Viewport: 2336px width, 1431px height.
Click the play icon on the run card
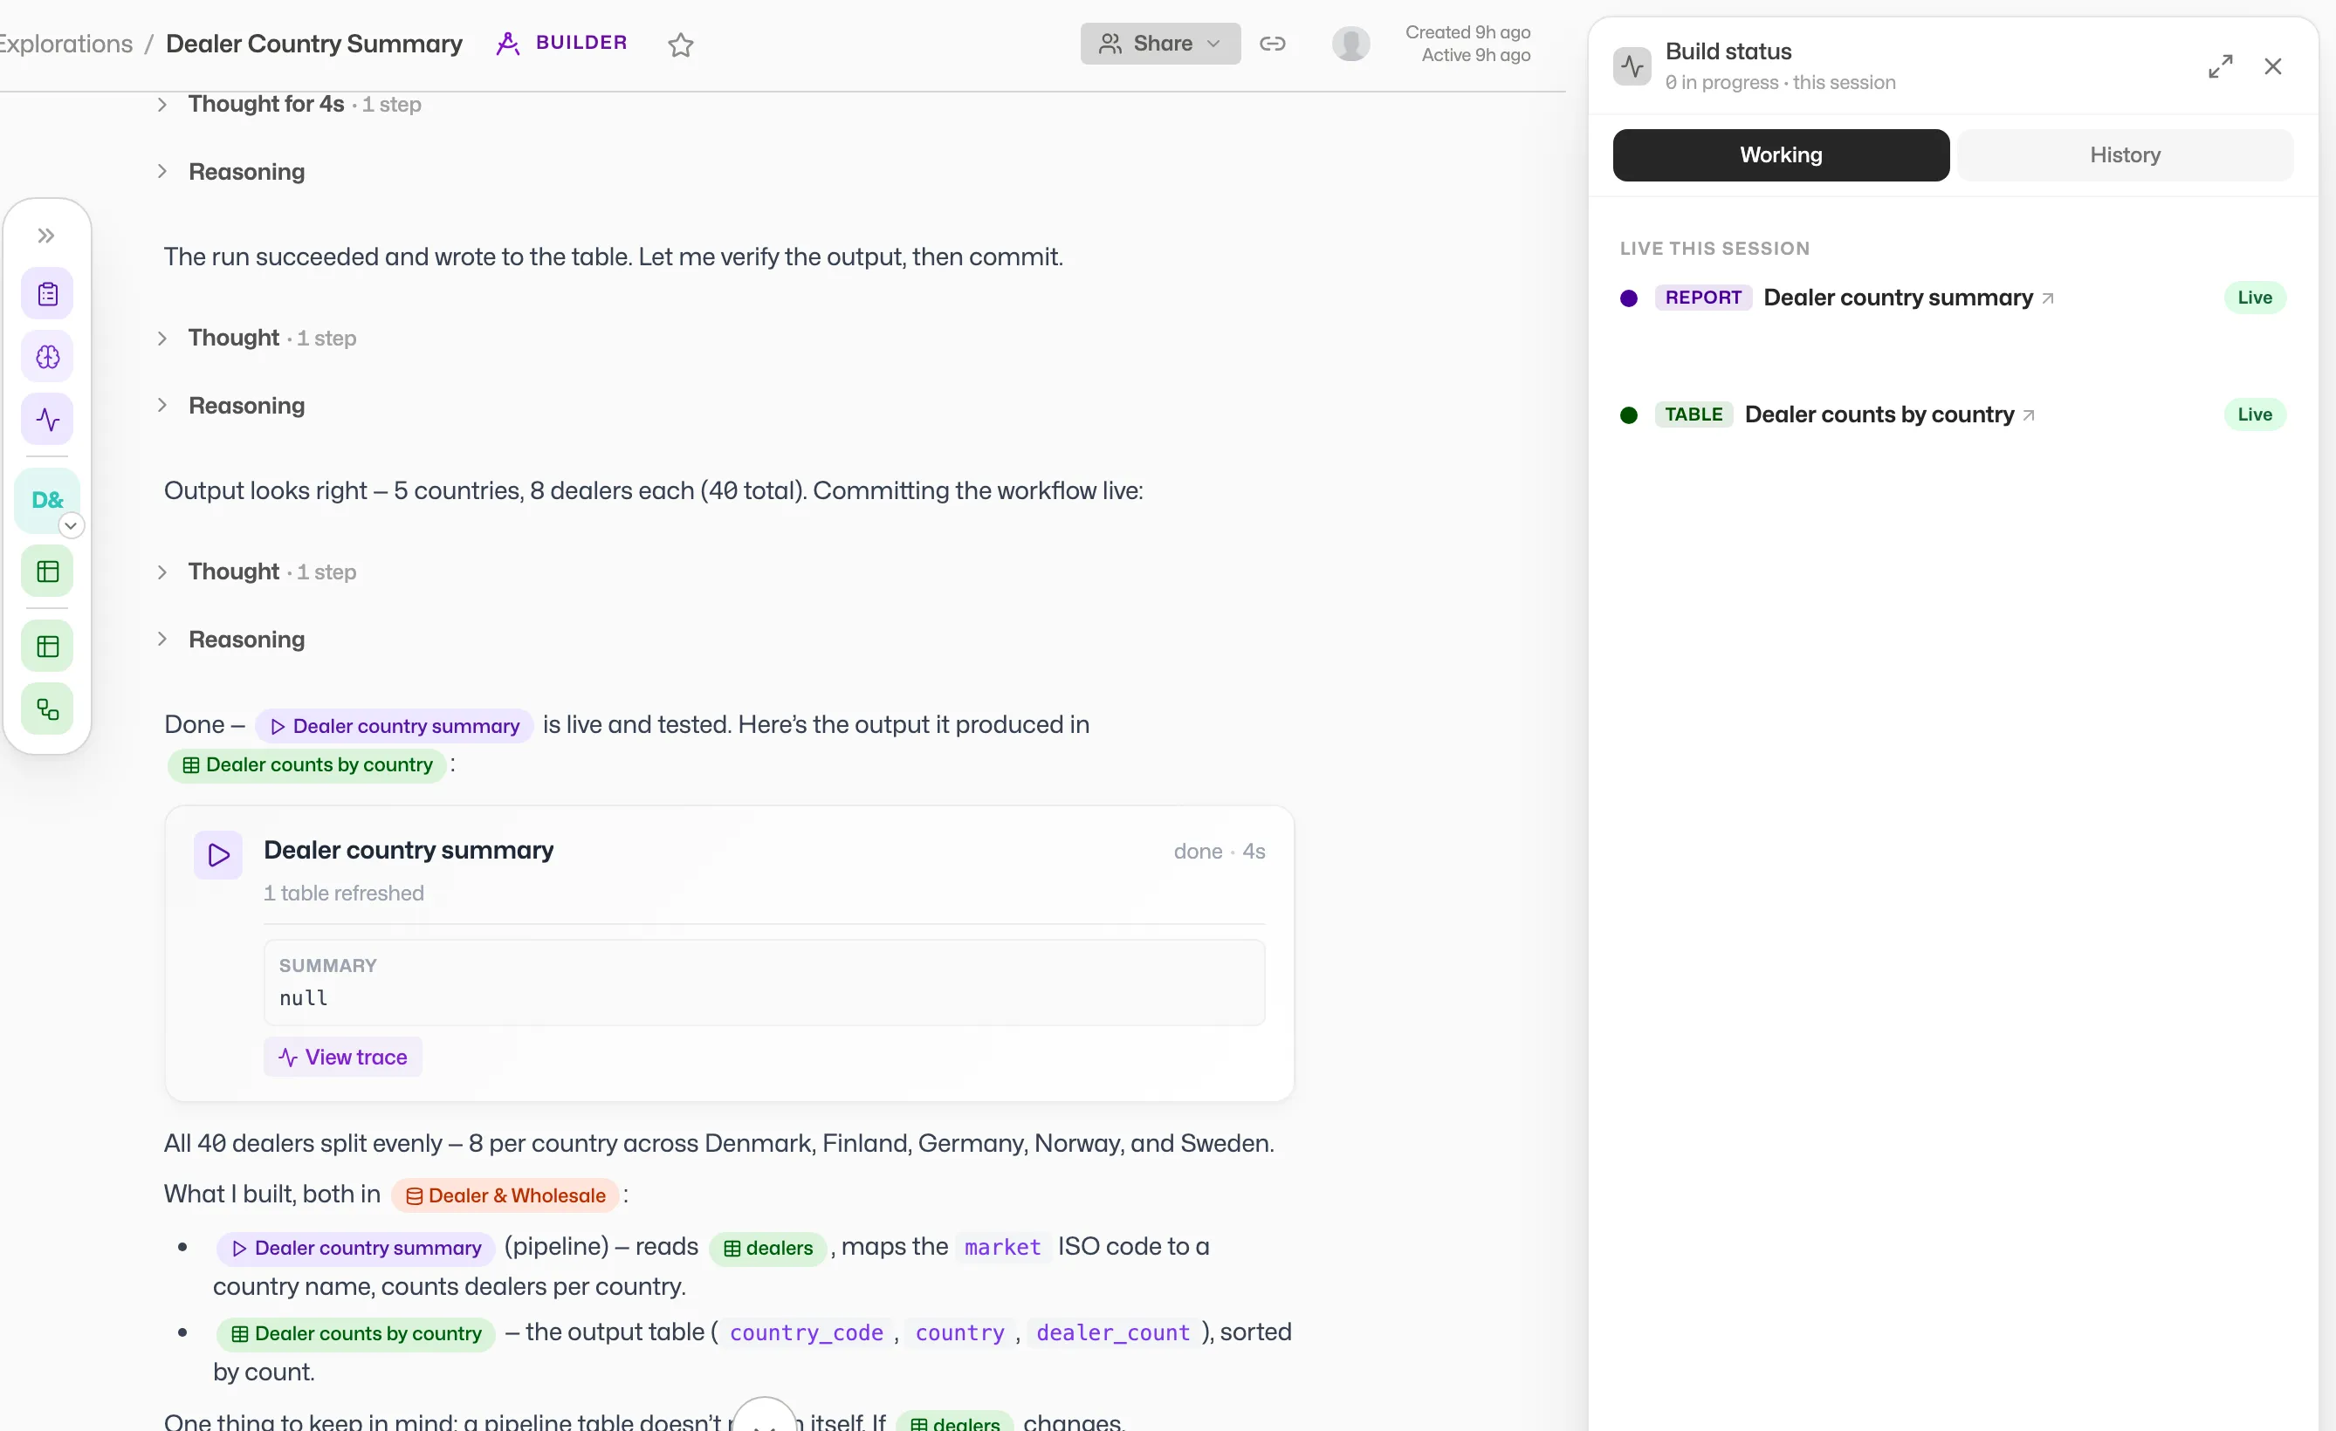tap(218, 855)
